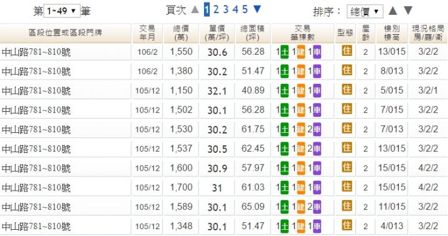This screenshot has width=448, height=236.
Task: Go to page 3
Action: coord(226,10)
